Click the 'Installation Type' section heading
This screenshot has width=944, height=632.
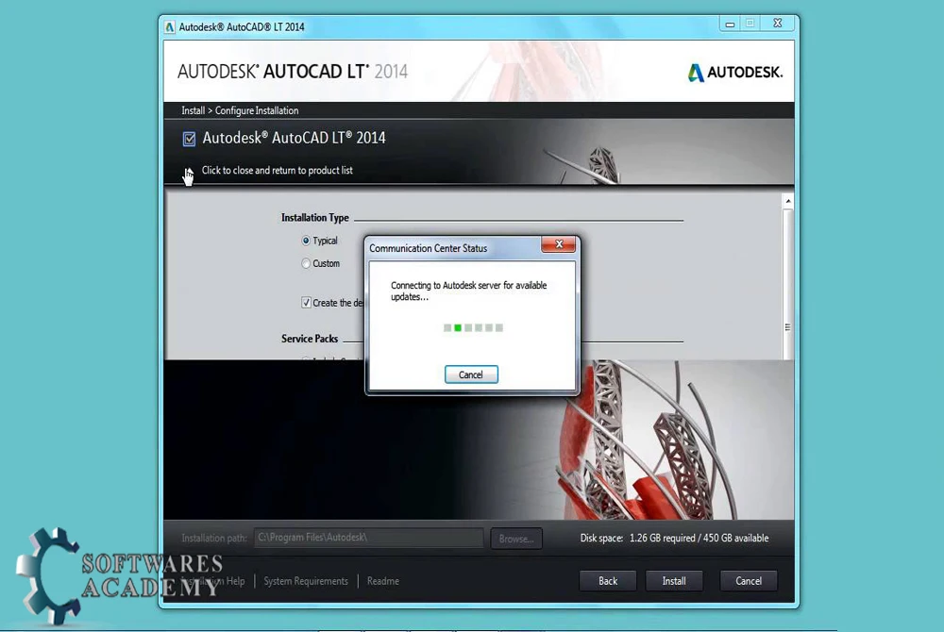tap(315, 218)
